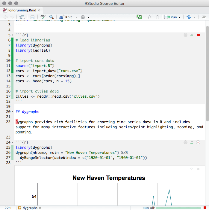
Task: Click the R Markdown file icon on tab
Action: click(5, 10)
